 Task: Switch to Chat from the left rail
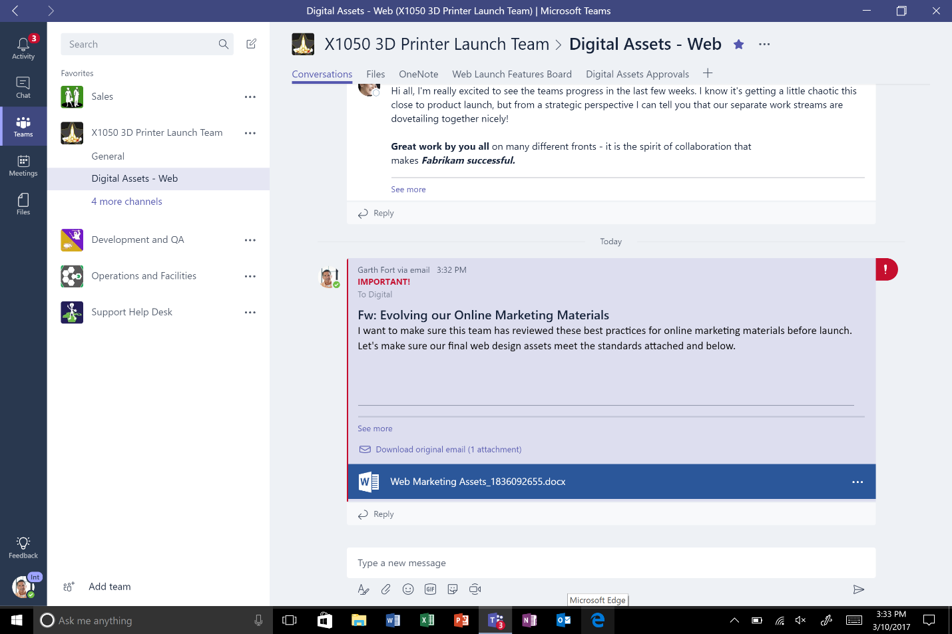pyautogui.click(x=23, y=86)
